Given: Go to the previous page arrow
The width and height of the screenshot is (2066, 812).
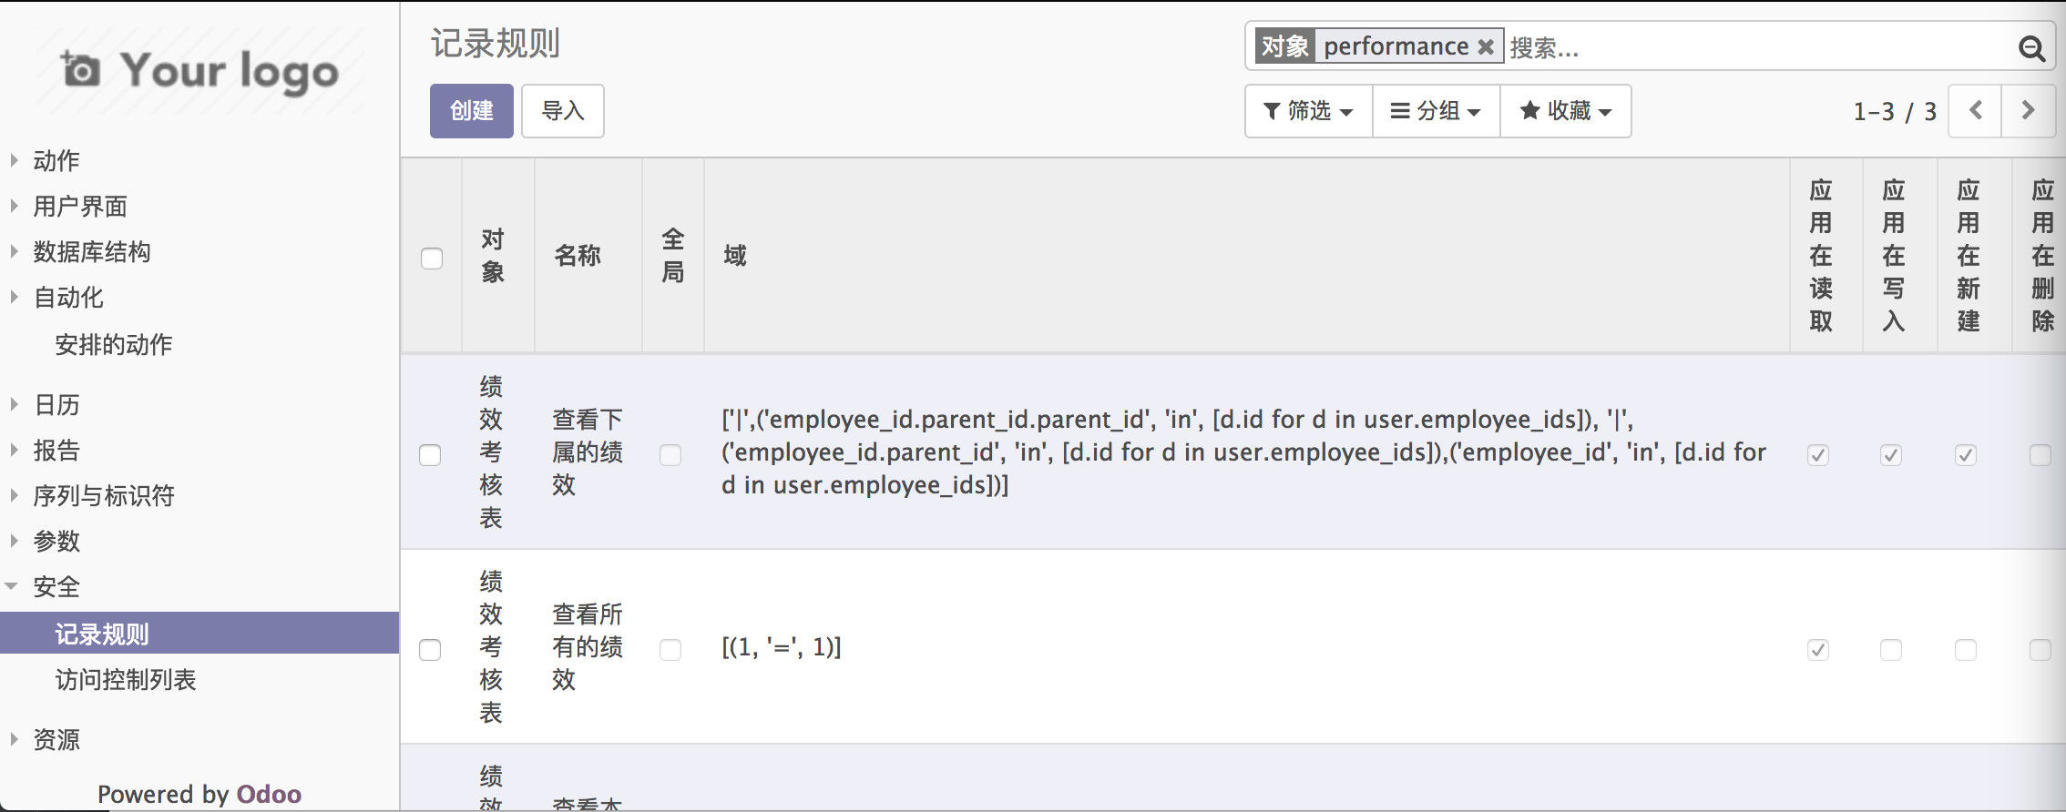Looking at the screenshot, I should (1975, 111).
